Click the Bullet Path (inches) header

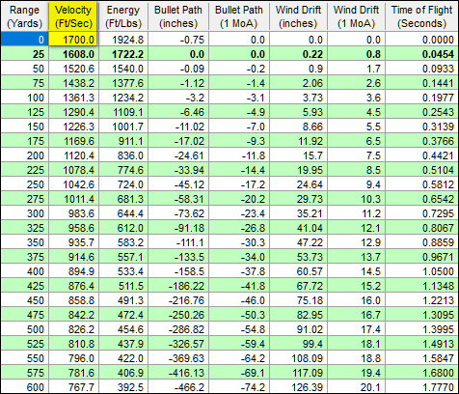tap(178, 16)
